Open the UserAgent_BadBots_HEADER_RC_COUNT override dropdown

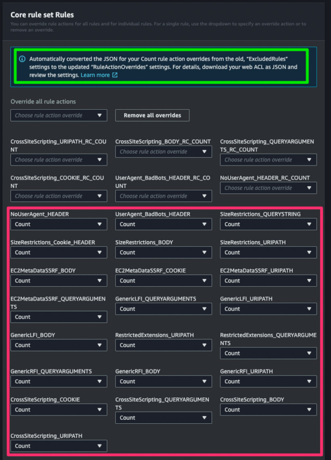163,196
